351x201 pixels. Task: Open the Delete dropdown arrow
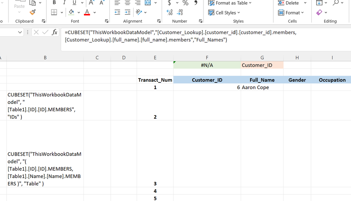pos(305,3)
